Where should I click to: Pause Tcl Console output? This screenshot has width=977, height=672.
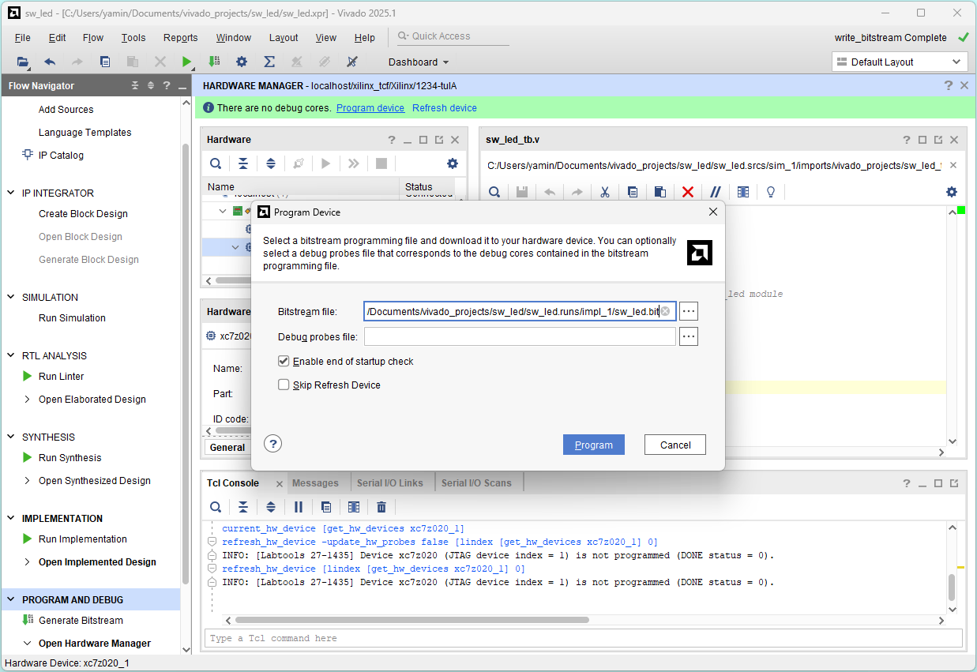pyautogui.click(x=299, y=507)
